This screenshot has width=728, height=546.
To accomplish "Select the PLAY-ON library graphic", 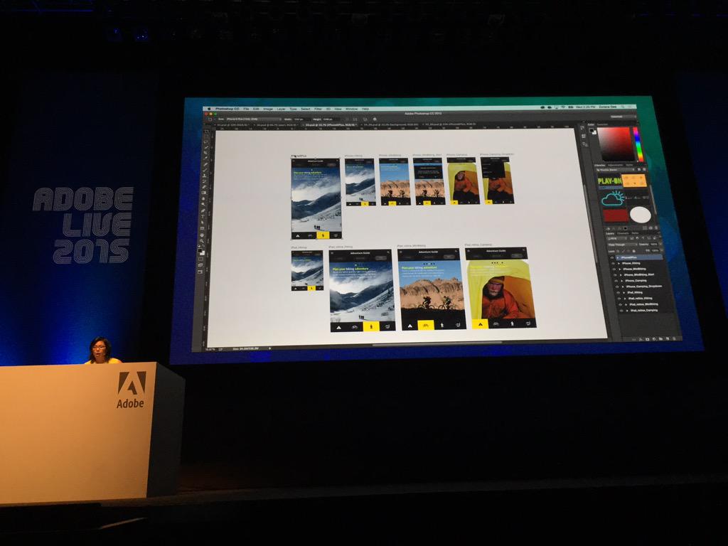I will pyautogui.click(x=609, y=181).
